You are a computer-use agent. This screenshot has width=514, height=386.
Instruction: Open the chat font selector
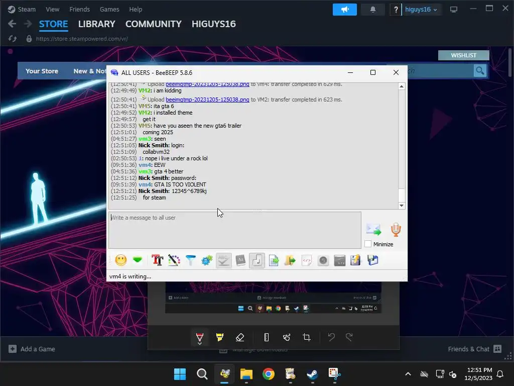click(x=157, y=260)
